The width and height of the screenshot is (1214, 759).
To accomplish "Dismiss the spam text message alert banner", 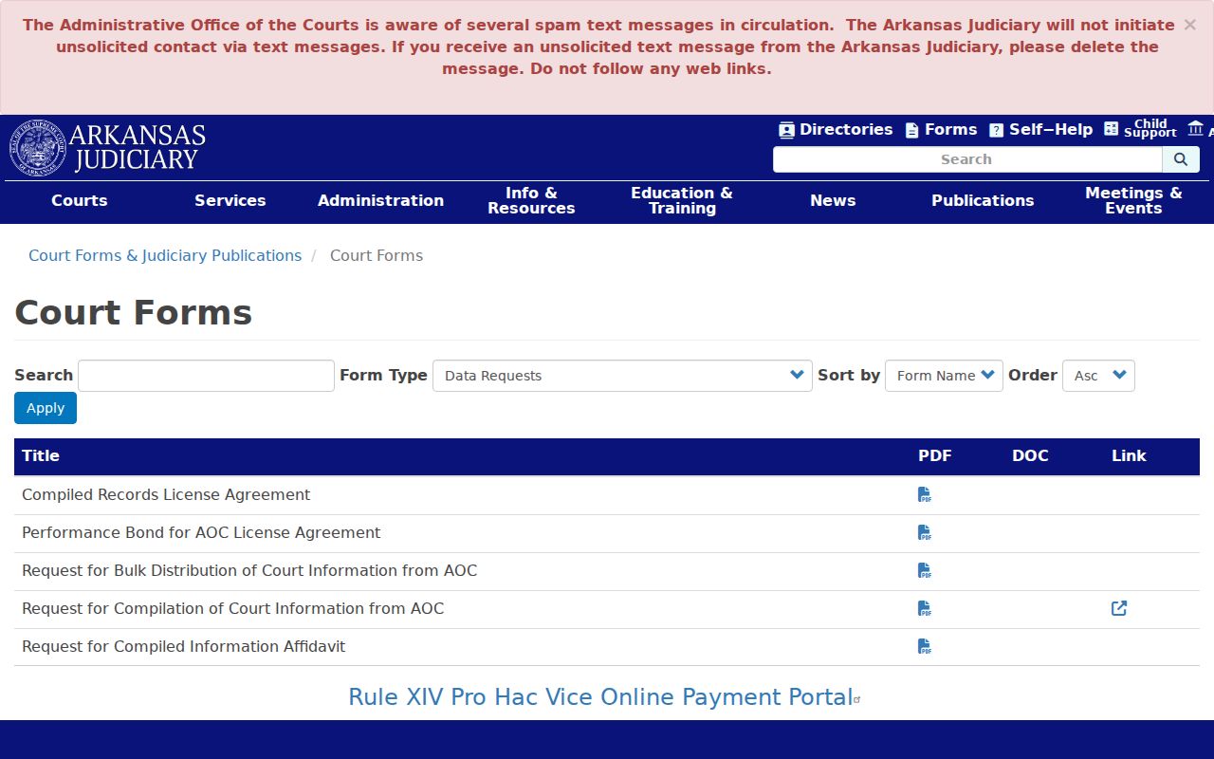I will pos(1189,25).
